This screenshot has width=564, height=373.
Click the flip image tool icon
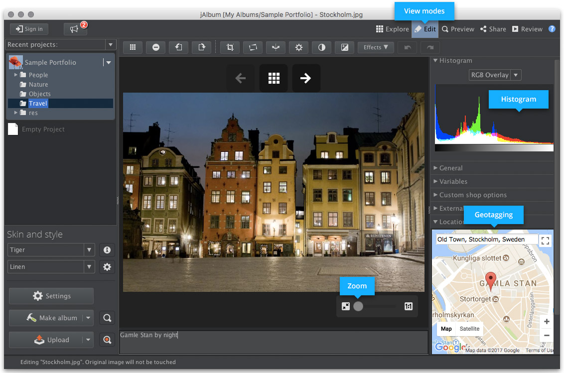276,47
